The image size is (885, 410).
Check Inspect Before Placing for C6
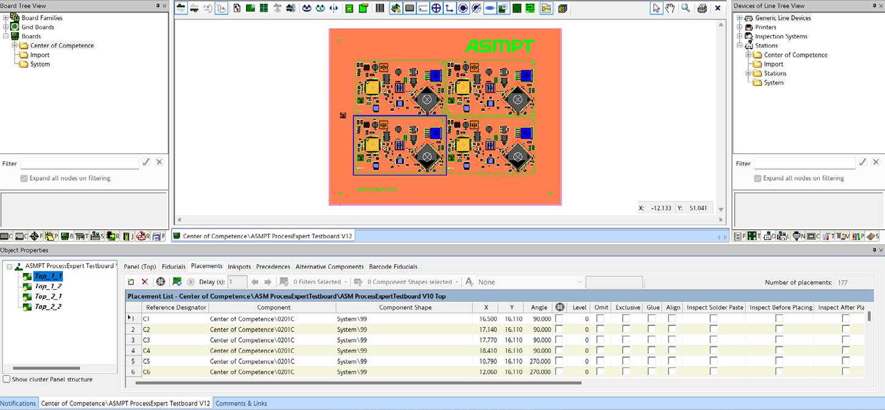779,372
